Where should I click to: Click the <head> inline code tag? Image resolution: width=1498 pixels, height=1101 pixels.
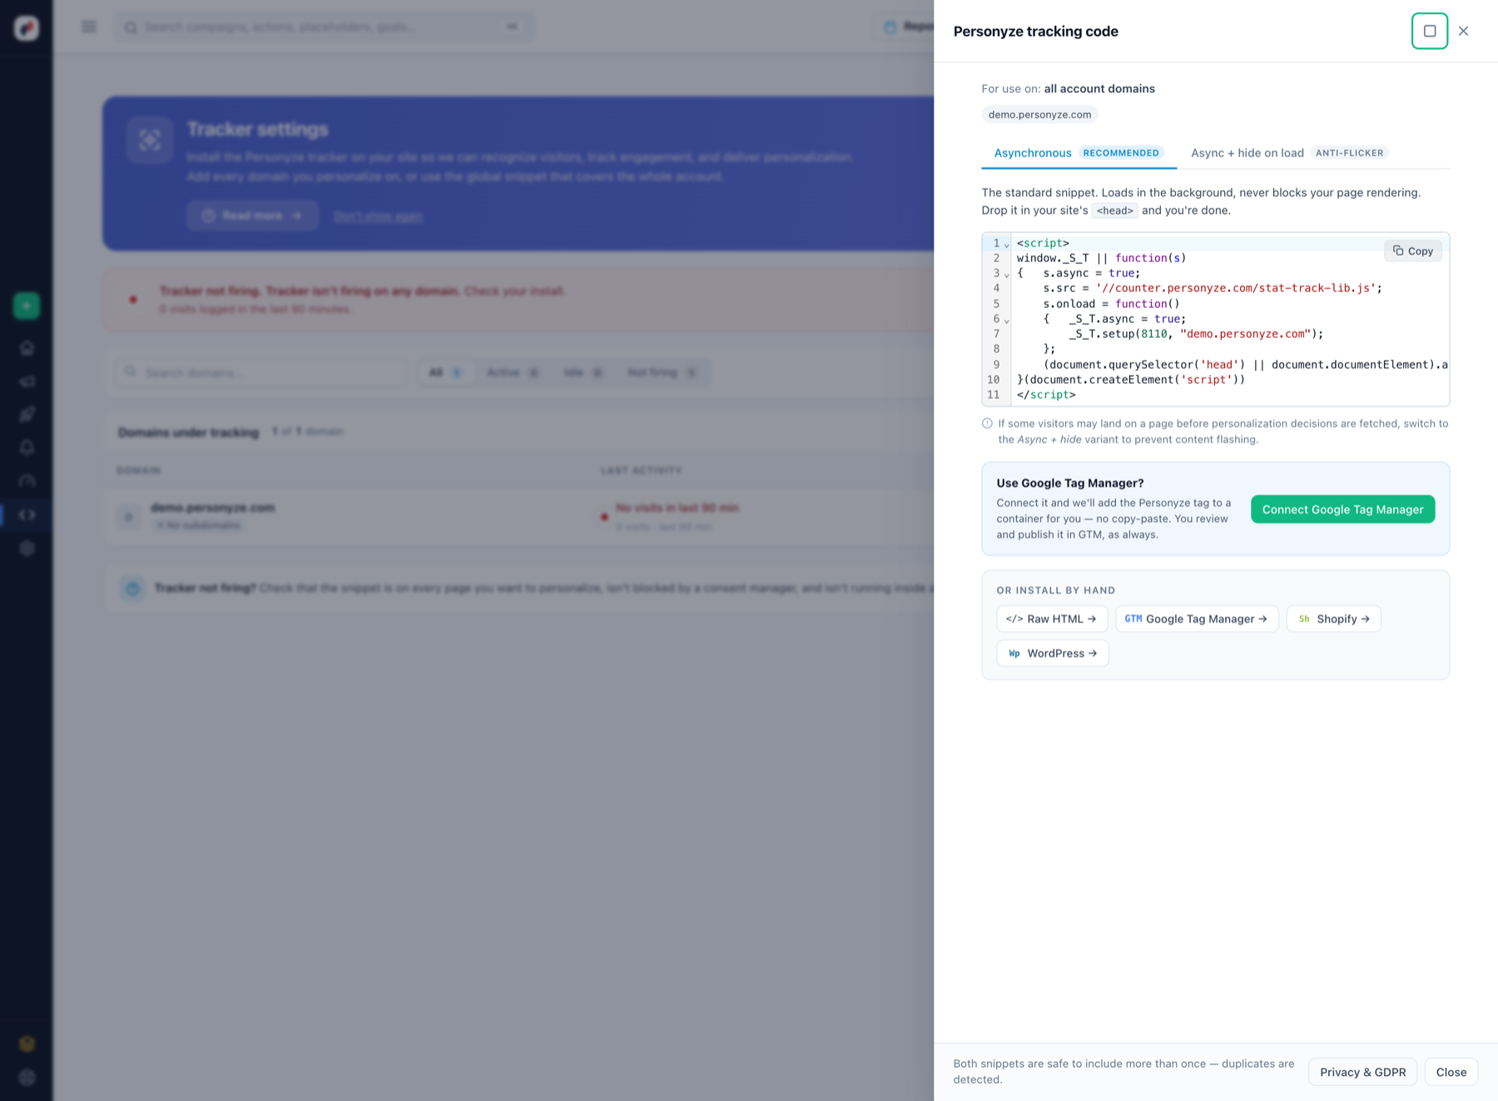click(x=1114, y=211)
